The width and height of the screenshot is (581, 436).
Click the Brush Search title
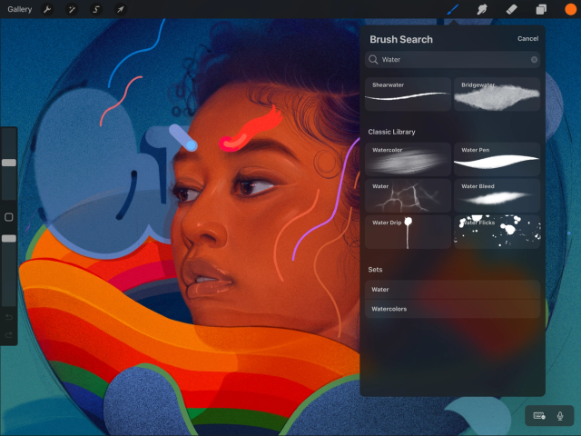(x=401, y=39)
